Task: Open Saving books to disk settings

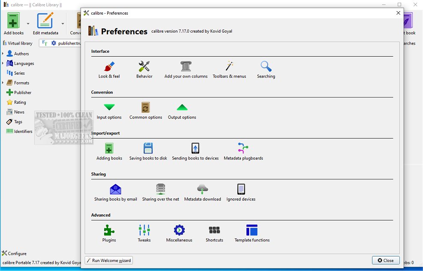Action: click(148, 152)
